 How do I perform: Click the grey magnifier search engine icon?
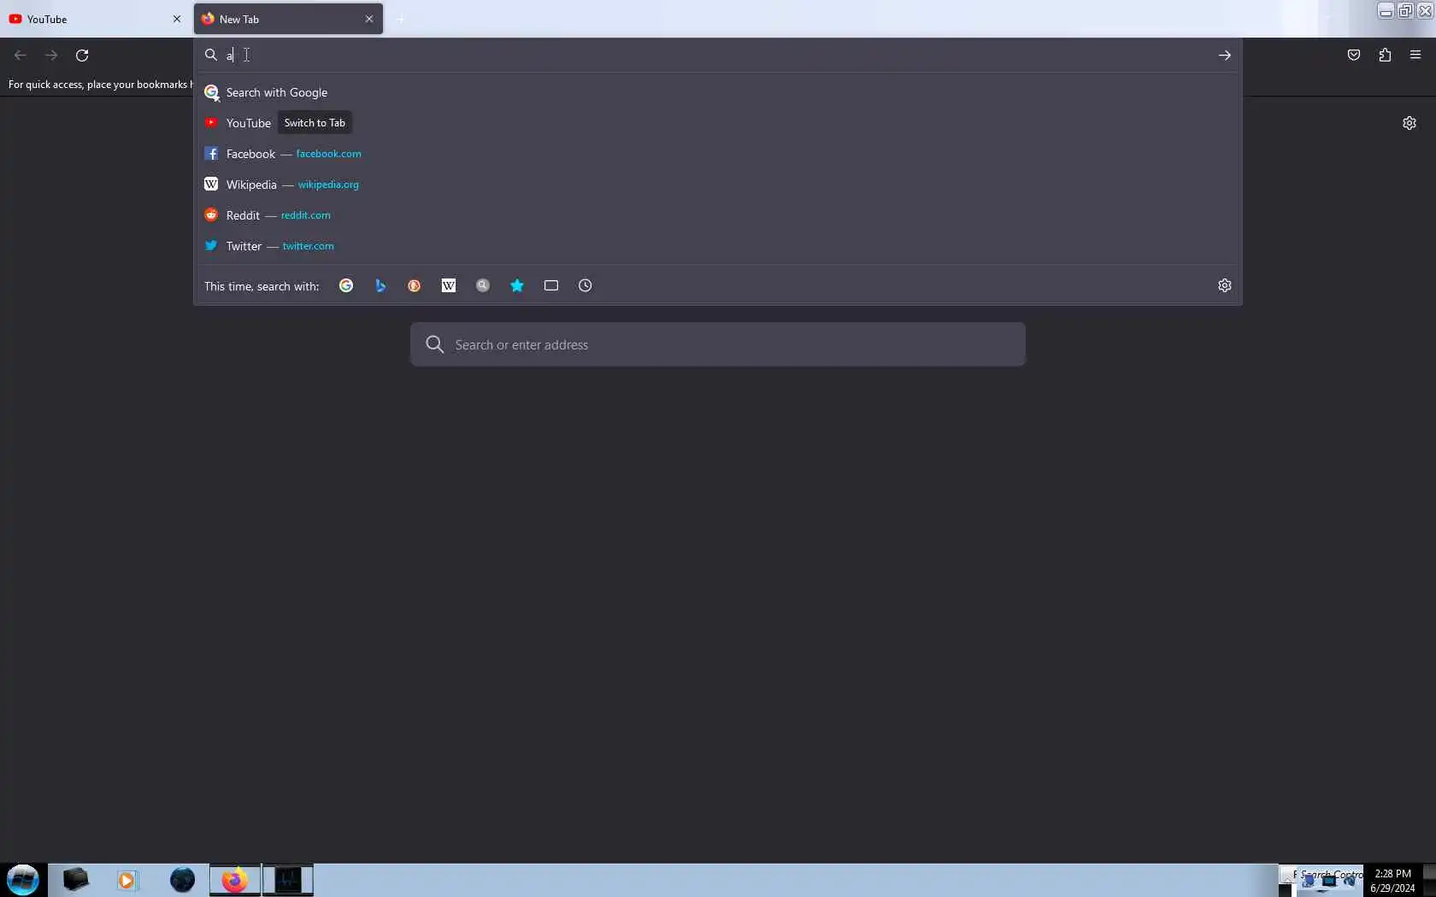tap(483, 285)
